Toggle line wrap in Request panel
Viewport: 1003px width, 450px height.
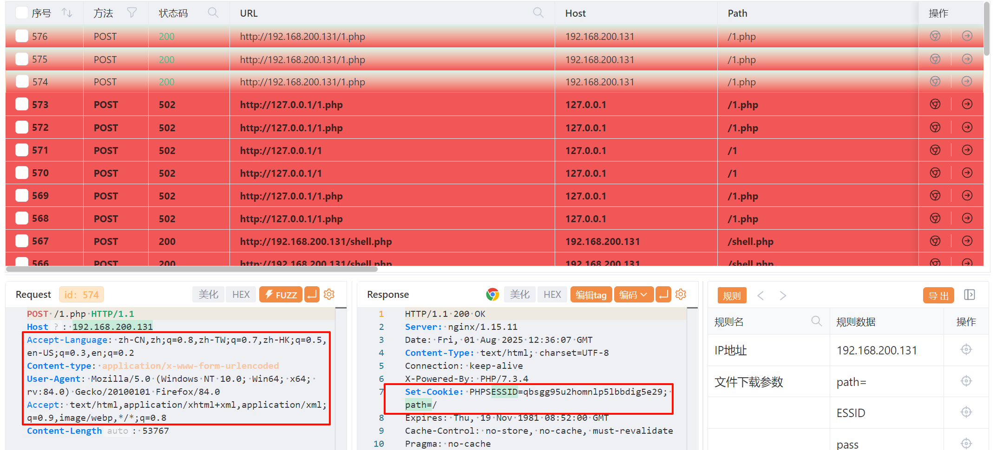point(312,294)
